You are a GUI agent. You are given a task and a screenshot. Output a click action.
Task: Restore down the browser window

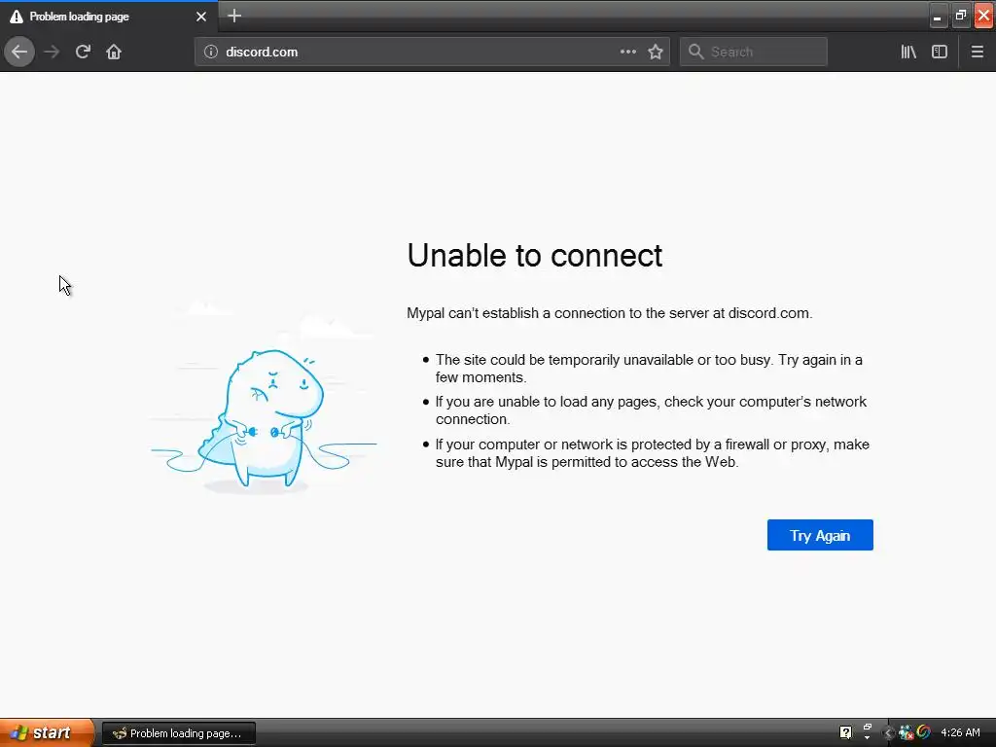pyautogui.click(x=960, y=16)
